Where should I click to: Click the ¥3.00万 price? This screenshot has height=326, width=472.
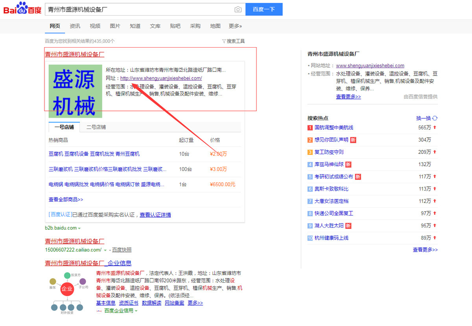(218, 169)
